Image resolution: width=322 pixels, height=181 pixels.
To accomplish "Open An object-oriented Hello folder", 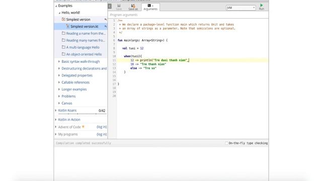I will [84, 54].
